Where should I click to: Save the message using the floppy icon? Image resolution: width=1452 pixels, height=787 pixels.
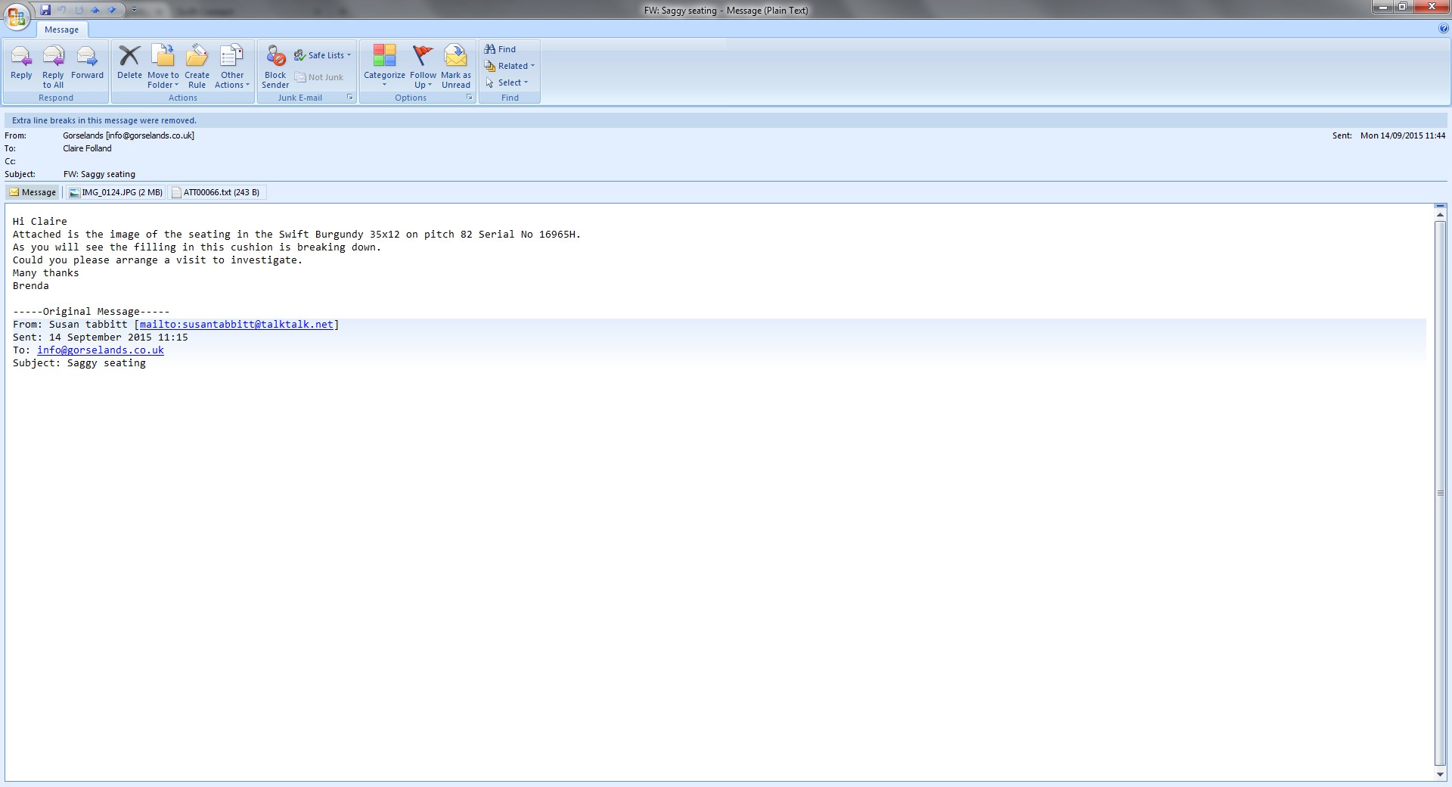click(x=45, y=10)
